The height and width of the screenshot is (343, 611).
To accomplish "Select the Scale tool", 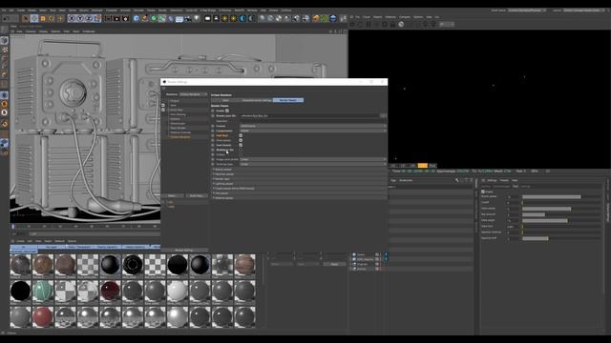I will pos(43,18).
